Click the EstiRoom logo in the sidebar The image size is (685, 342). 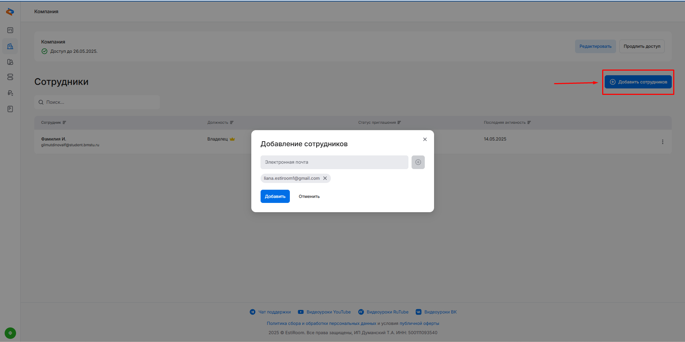pyautogui.click(x=10, y=12)
